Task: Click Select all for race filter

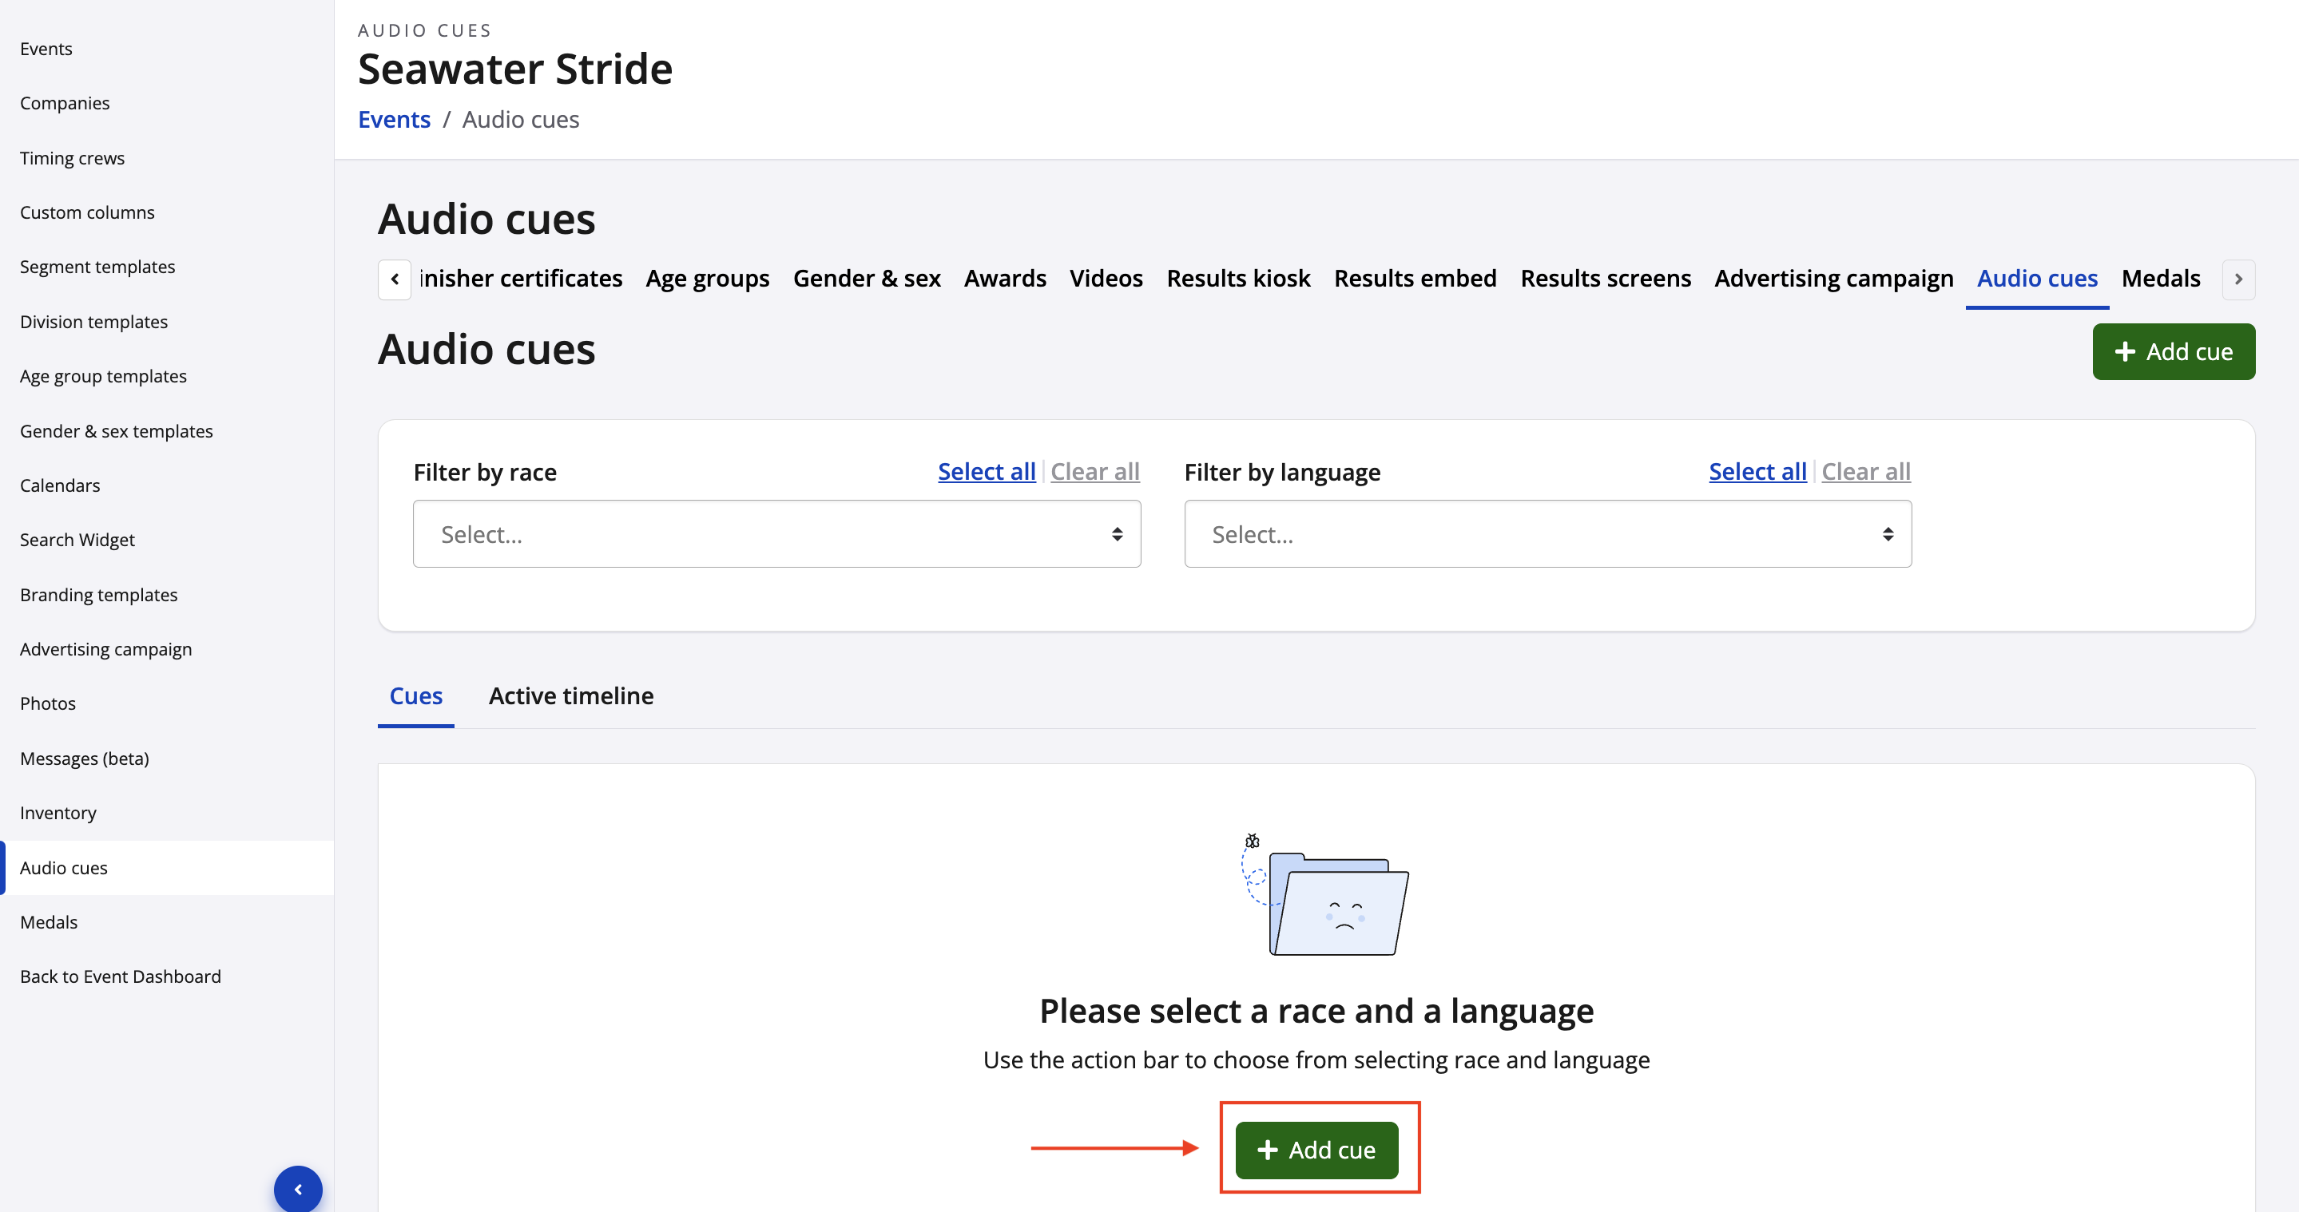Action: click(x=987, y=471)
